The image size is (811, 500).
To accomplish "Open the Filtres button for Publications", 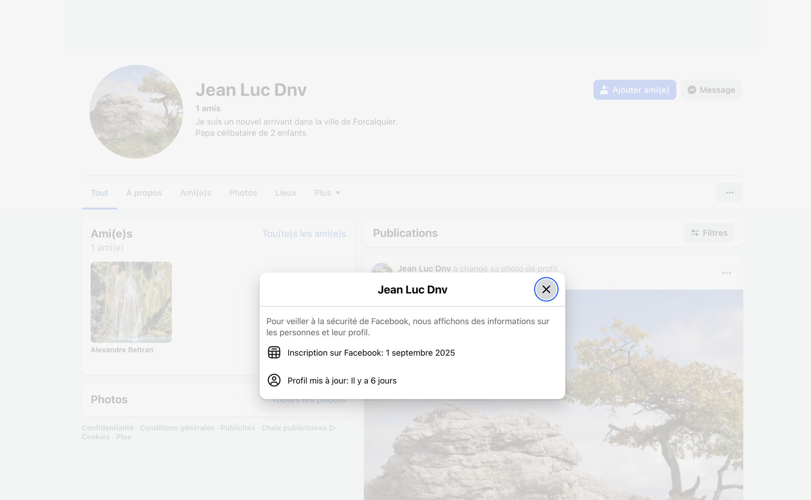I will (709, 233).
